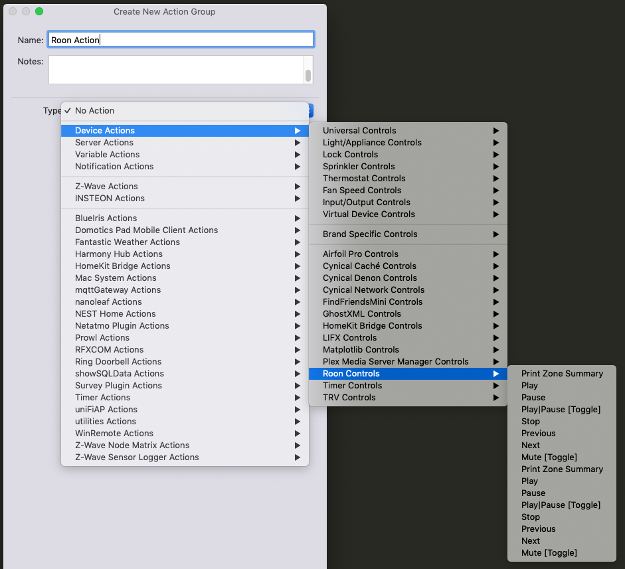Screen dimensions: 625x569
Task: Open showSQLData Actions submenu
Action: (185, 374)
